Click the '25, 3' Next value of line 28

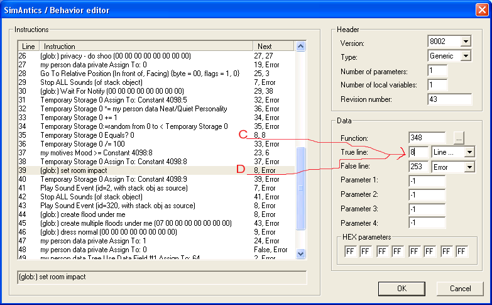pos(261,74)
